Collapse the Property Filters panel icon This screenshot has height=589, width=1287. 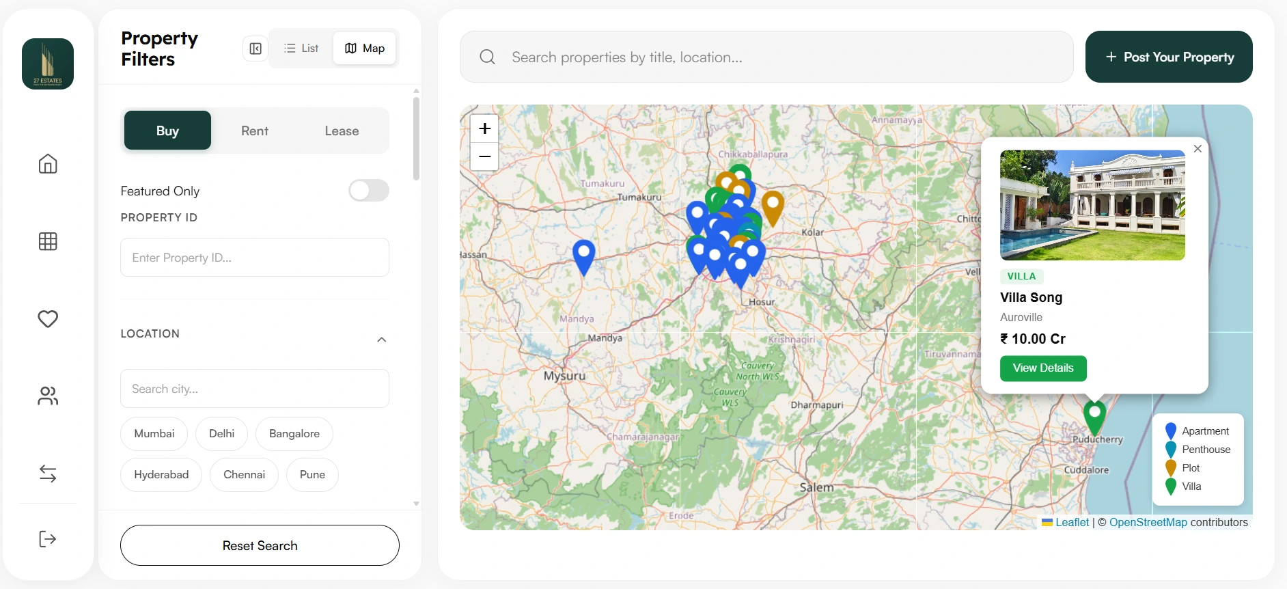(255, 49)
